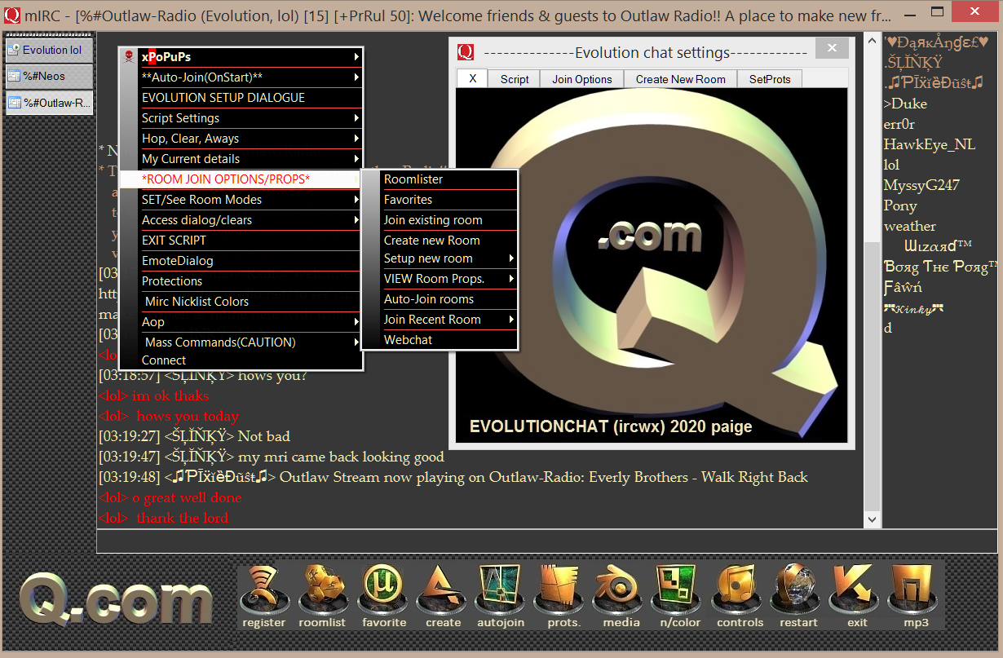The image size is (1003, 658).
Task: Click the register toolbar icon
Action: (x=264, y=596)
